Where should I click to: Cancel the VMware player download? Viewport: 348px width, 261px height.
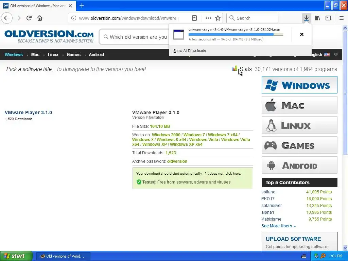[302, 34]
